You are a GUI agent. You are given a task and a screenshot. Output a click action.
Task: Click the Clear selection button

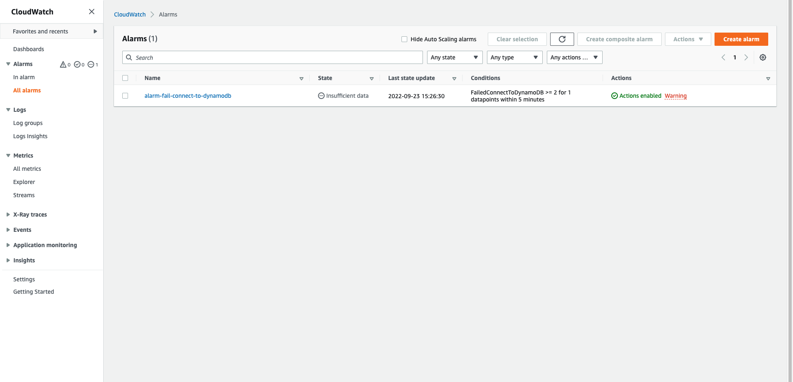[517, 39]
